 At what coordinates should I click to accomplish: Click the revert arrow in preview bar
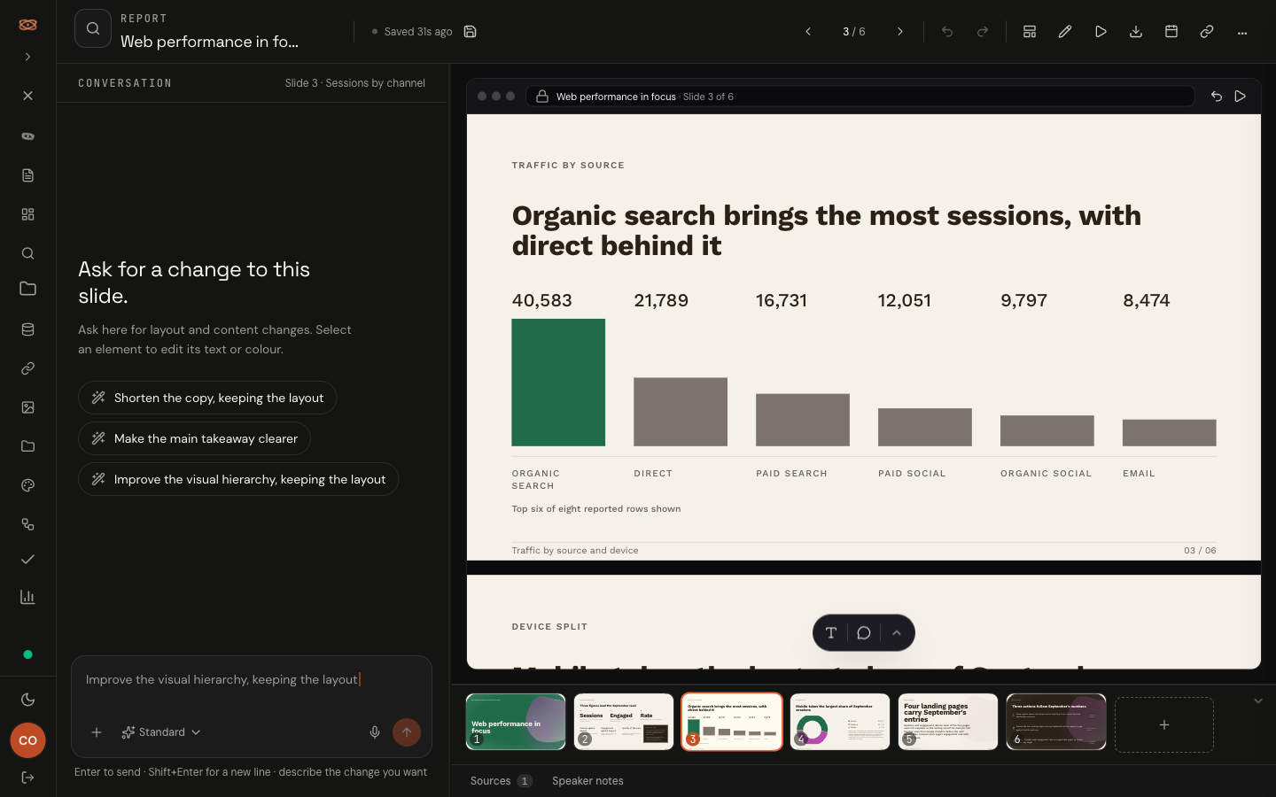pos(1217,97)
